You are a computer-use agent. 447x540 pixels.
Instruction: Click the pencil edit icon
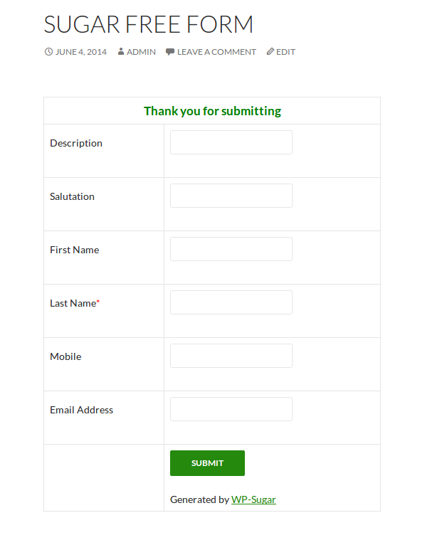(270, 51)
